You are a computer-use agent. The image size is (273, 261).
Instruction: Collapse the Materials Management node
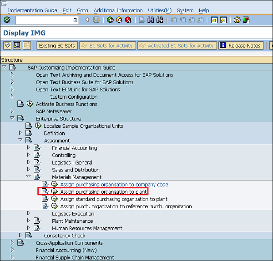point(28,177)
